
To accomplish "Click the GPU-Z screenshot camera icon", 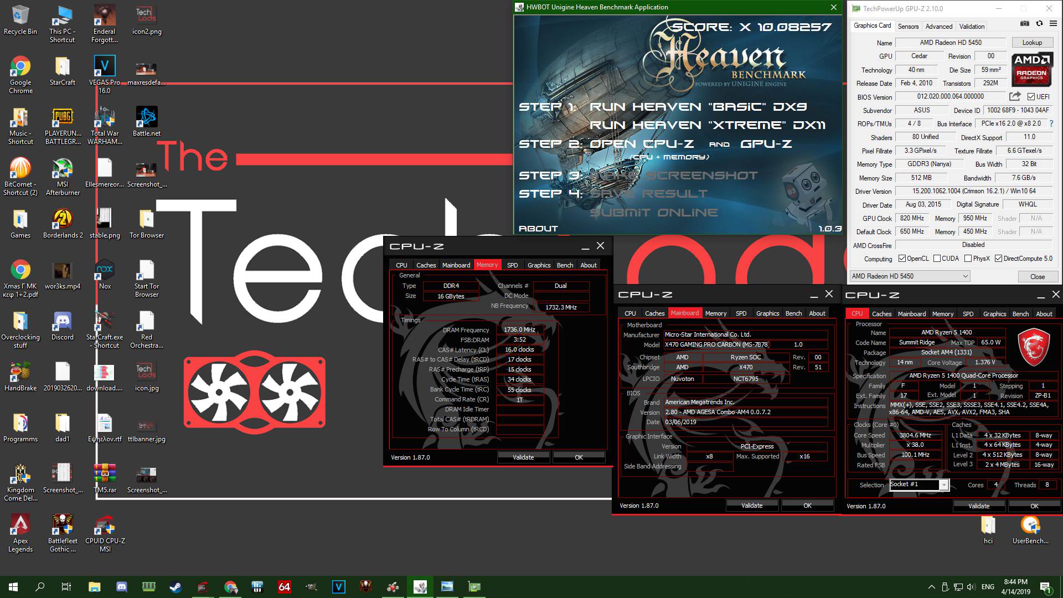I will click(1025, 24).
